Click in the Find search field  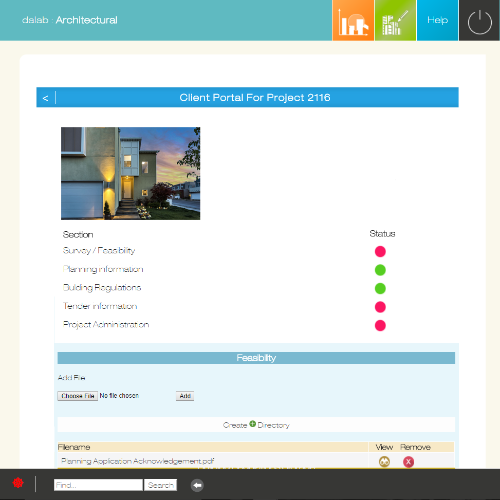tap(98, 485)
